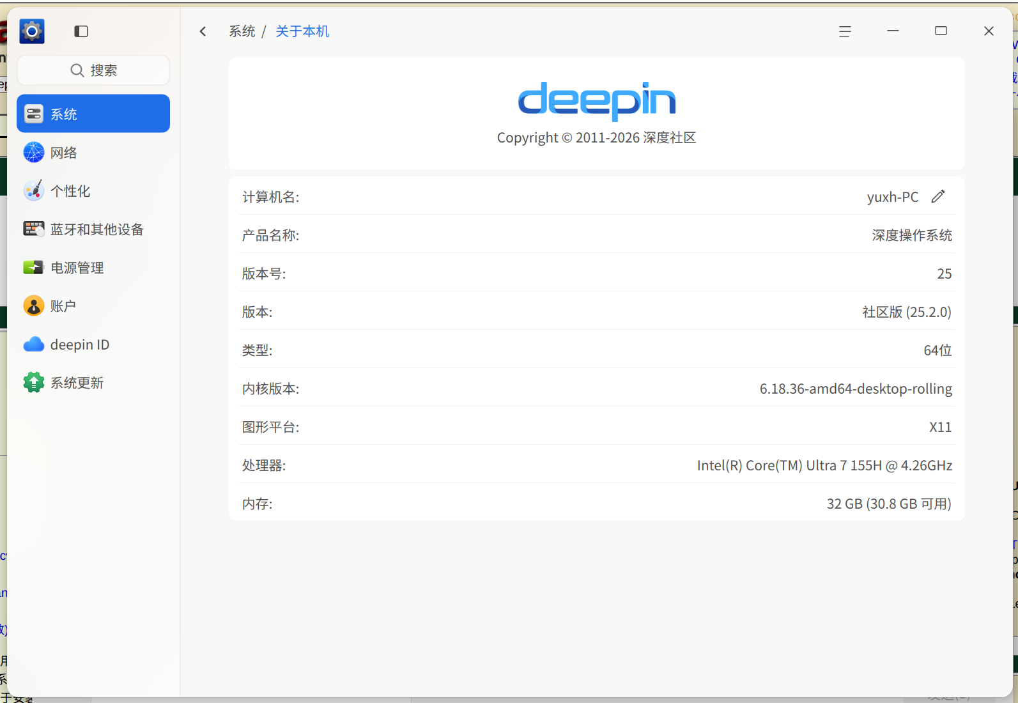The image size is (1018, 703).
Task: Click computer name value yuxh-PC
Action: pos(892,197)
